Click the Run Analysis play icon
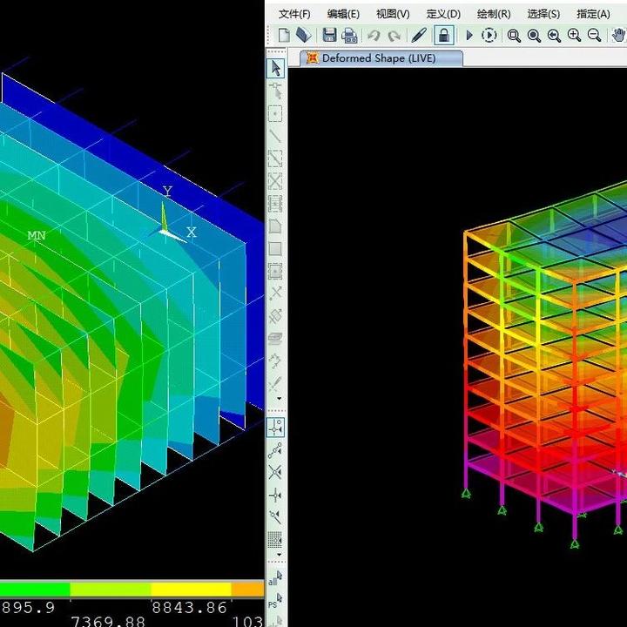The height and width of the screenshot is (627, 627). coord(469,36)
